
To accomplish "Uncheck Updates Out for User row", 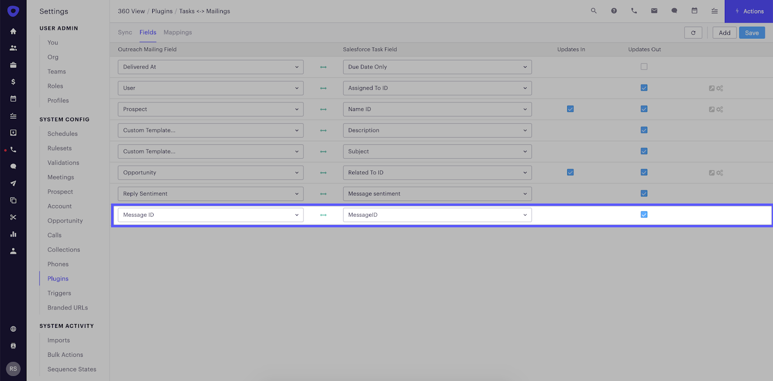I will coord(644,88).
